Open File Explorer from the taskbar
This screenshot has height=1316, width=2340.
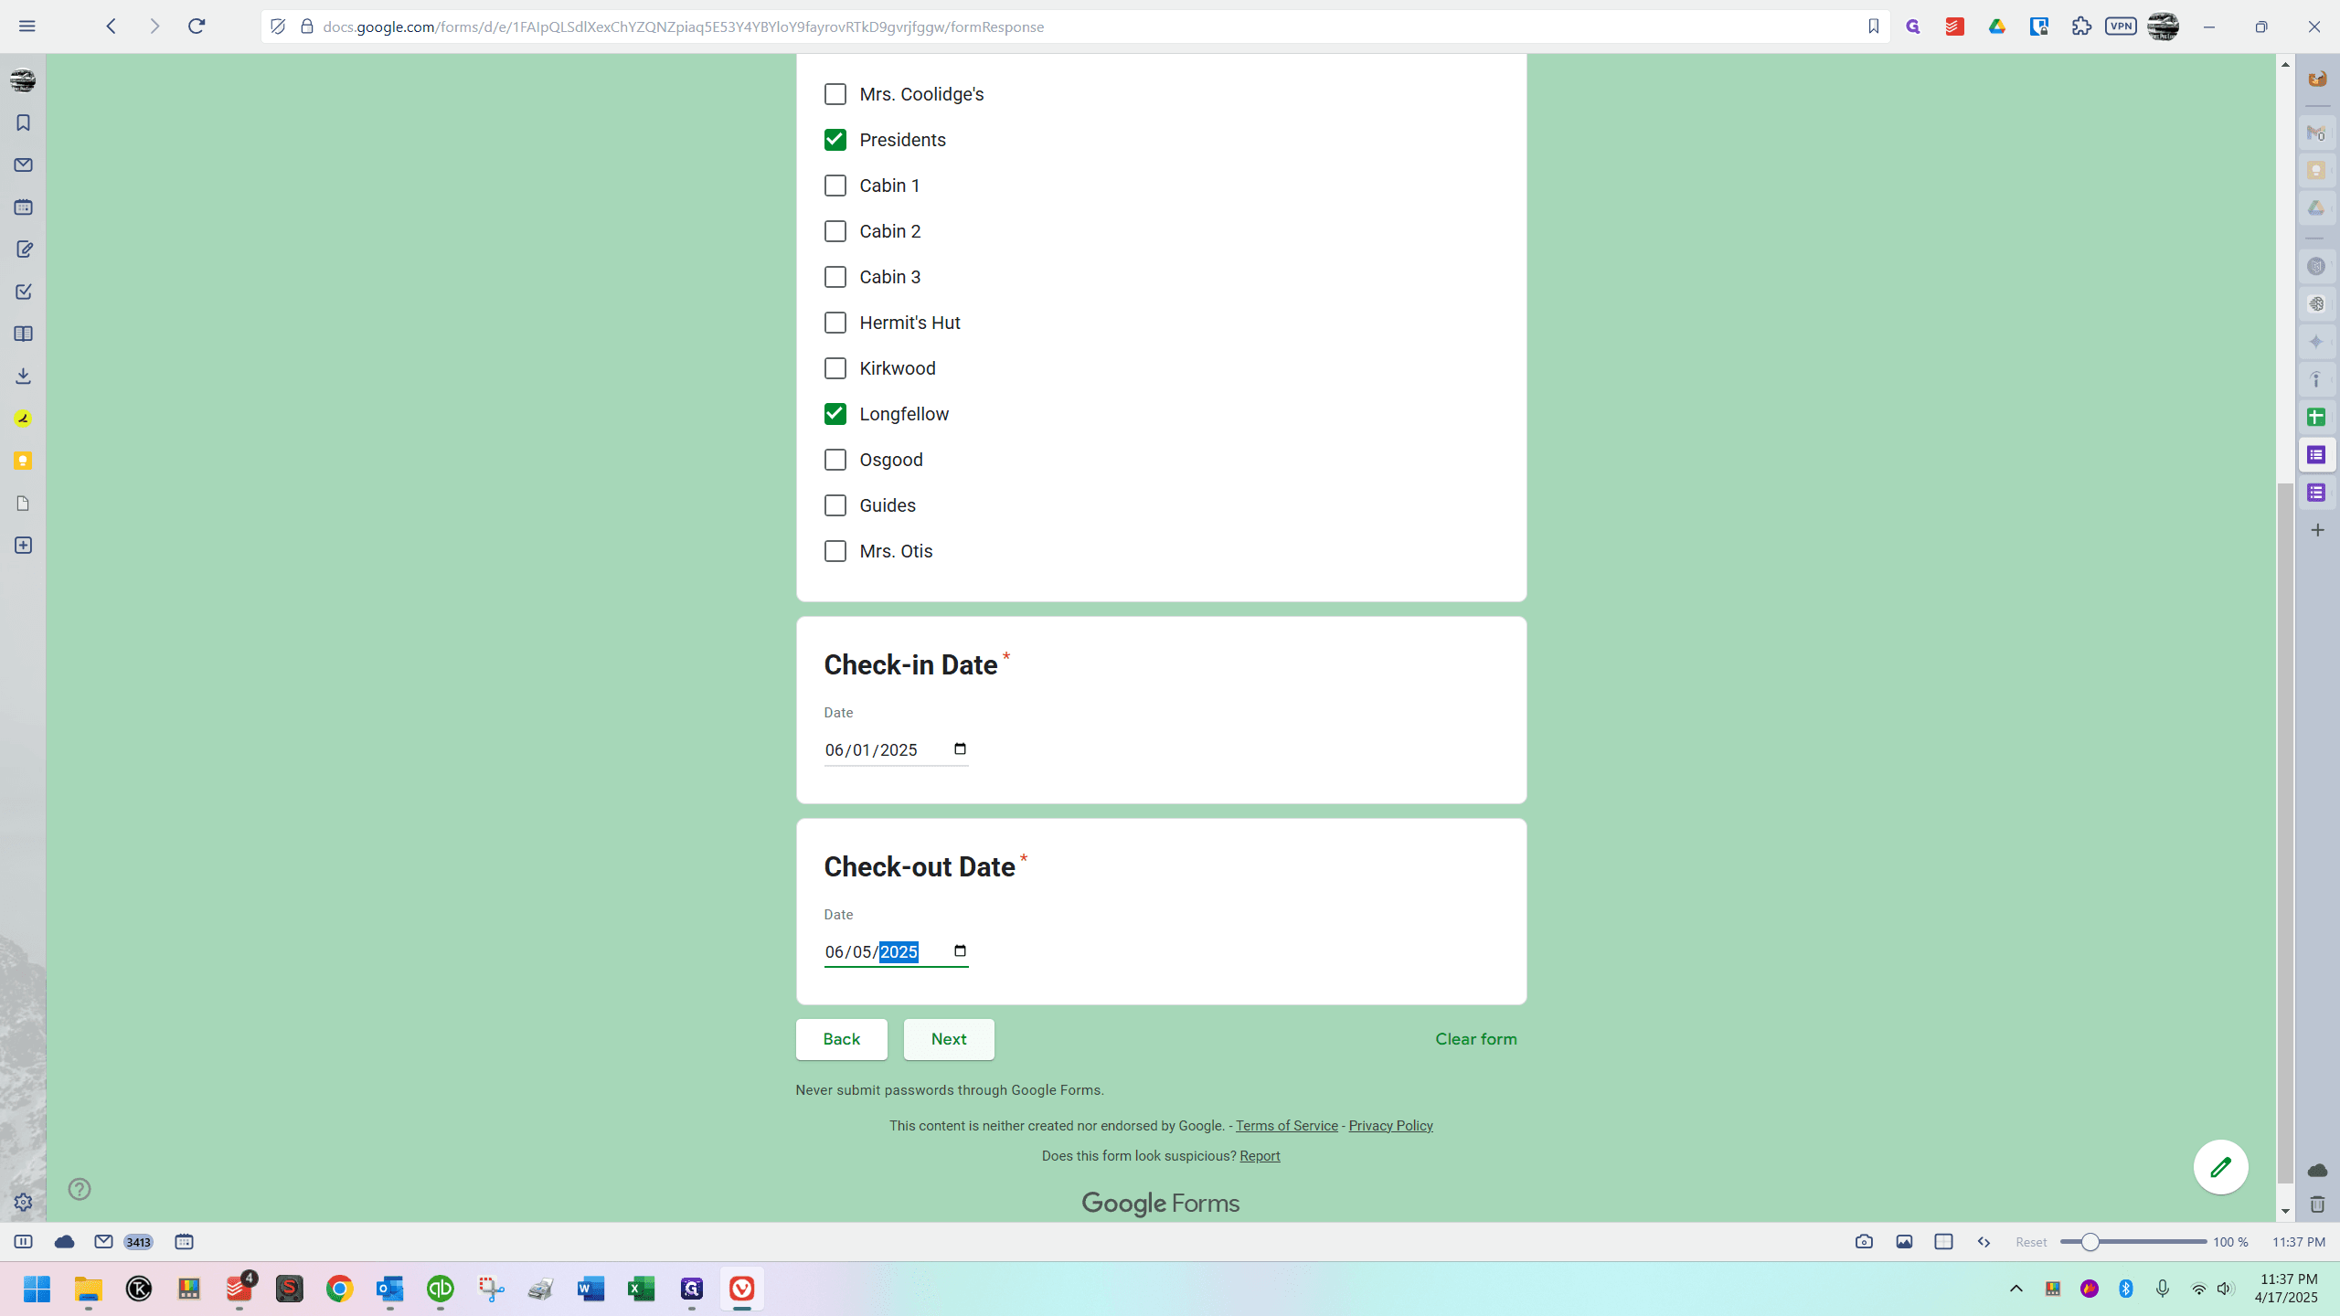tap(88, 1289)
